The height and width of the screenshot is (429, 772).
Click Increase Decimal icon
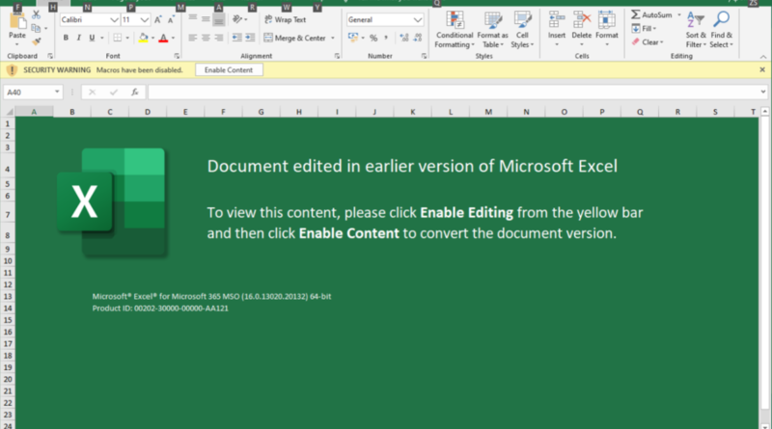click(404, 38)
